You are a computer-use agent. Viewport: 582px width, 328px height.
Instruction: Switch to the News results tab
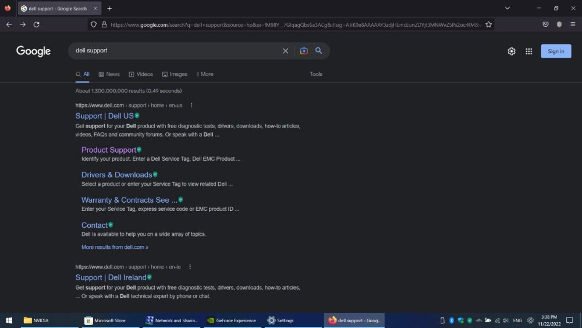tap(109, 75)
